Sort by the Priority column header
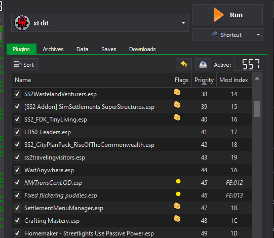This screenshot has width=274, height=238. point(204,80)
